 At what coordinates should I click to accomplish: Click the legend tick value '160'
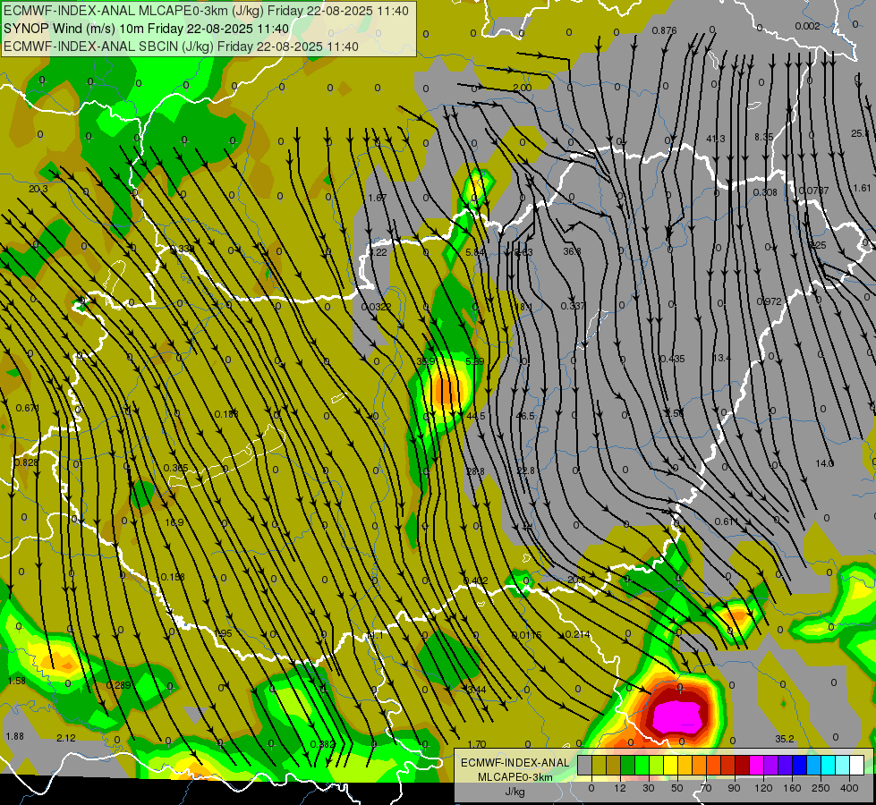click(792, 788)
